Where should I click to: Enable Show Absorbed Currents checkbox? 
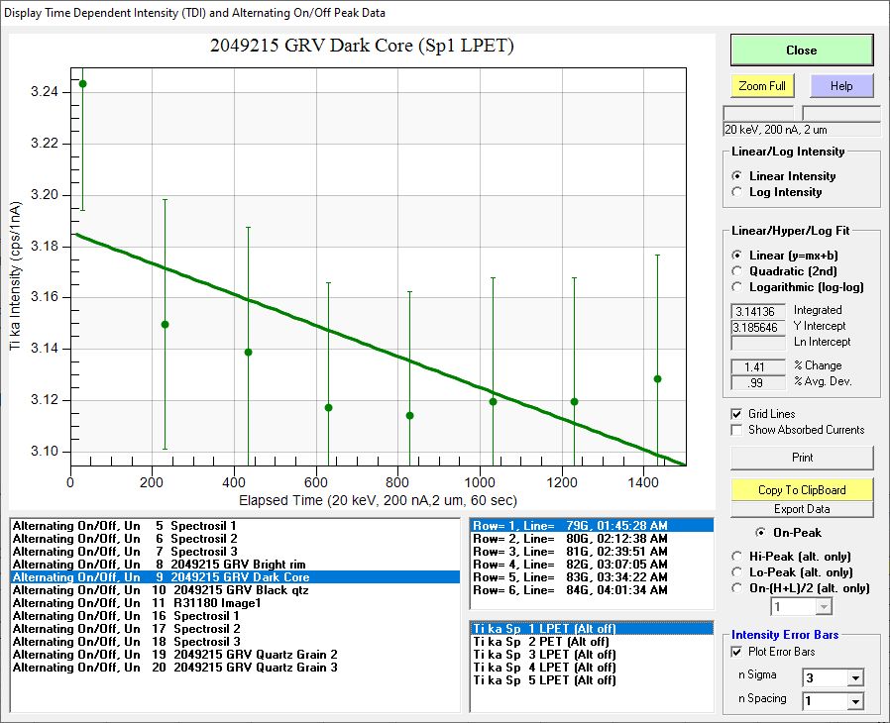click(x=736, y=430)
